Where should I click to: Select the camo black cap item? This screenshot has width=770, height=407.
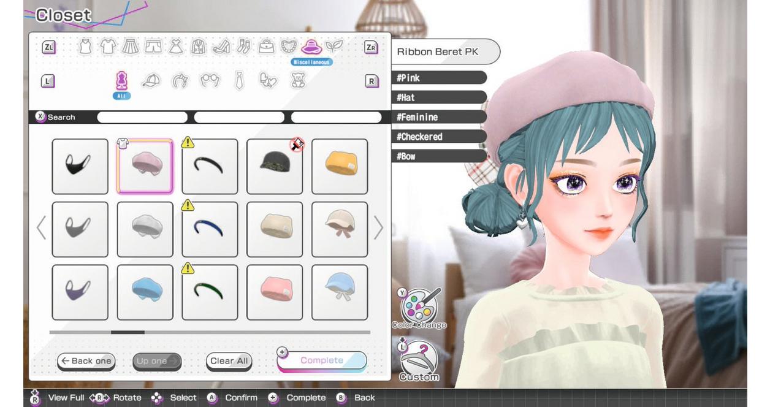tap(275, 167)
